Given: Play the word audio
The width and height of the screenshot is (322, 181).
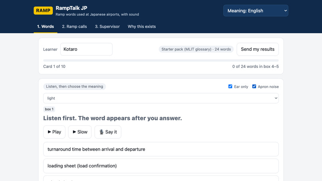Looking at the screenshot, I should [54, 132].
